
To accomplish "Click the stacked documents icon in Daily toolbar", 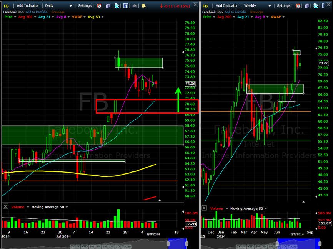I will click(x=108, y=6).
